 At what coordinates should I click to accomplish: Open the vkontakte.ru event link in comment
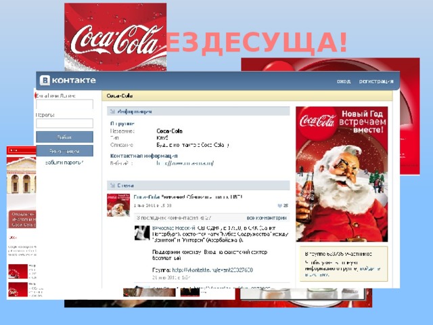click(x=212, y=270)
